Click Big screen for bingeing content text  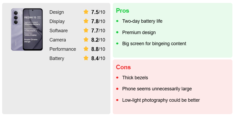[x=154, y=44]
